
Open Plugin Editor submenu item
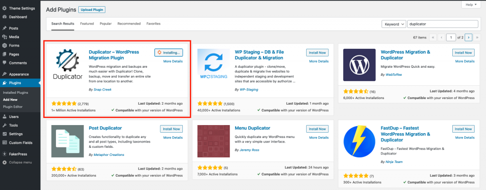tap(13, 107)
